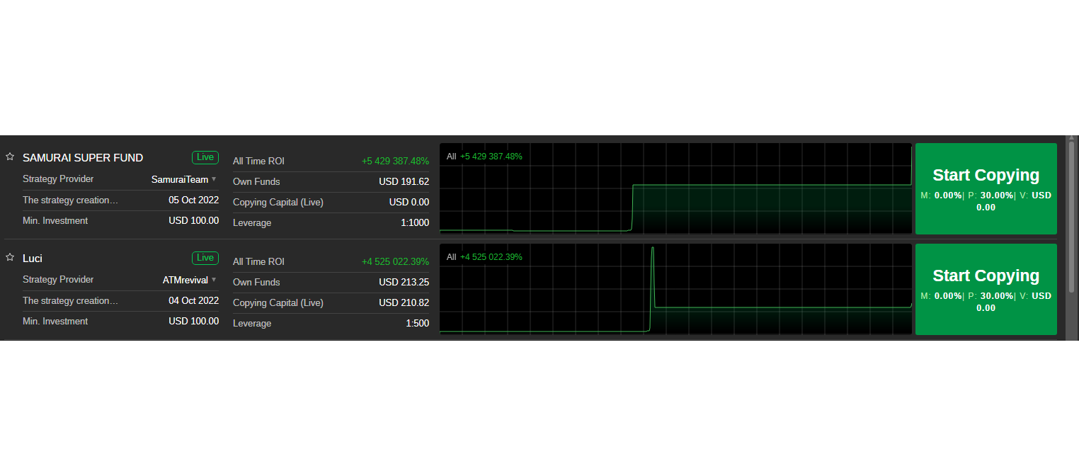Click the All period label on SAMURAI chart

coord(452,157)
